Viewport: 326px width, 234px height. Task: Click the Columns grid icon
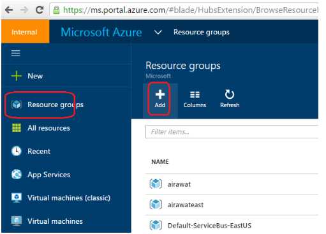(x=195, y=94)
